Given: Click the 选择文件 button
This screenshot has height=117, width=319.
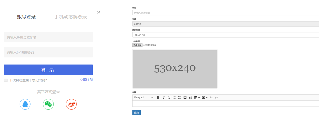Looking at the screenshot, I should [137, 45].
